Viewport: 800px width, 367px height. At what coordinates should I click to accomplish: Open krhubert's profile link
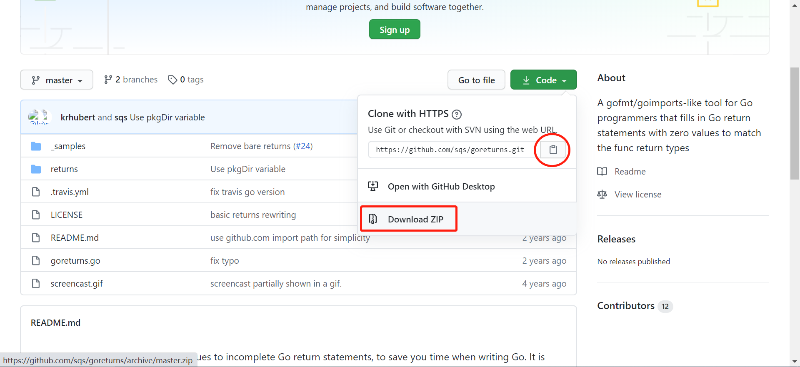point(78,117)
